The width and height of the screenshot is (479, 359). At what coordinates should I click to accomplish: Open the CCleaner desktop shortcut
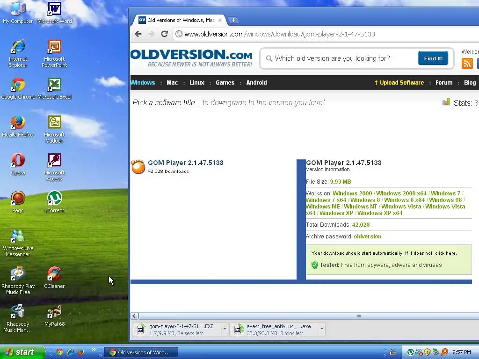(54, 278)
